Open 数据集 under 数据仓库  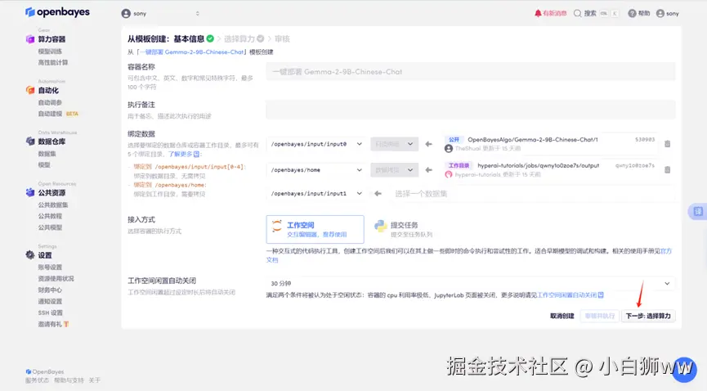point(47,154)
